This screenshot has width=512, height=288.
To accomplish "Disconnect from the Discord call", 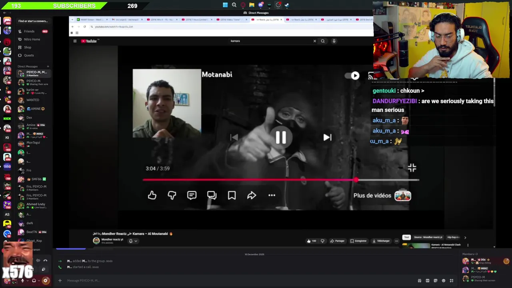I will 45,260.
